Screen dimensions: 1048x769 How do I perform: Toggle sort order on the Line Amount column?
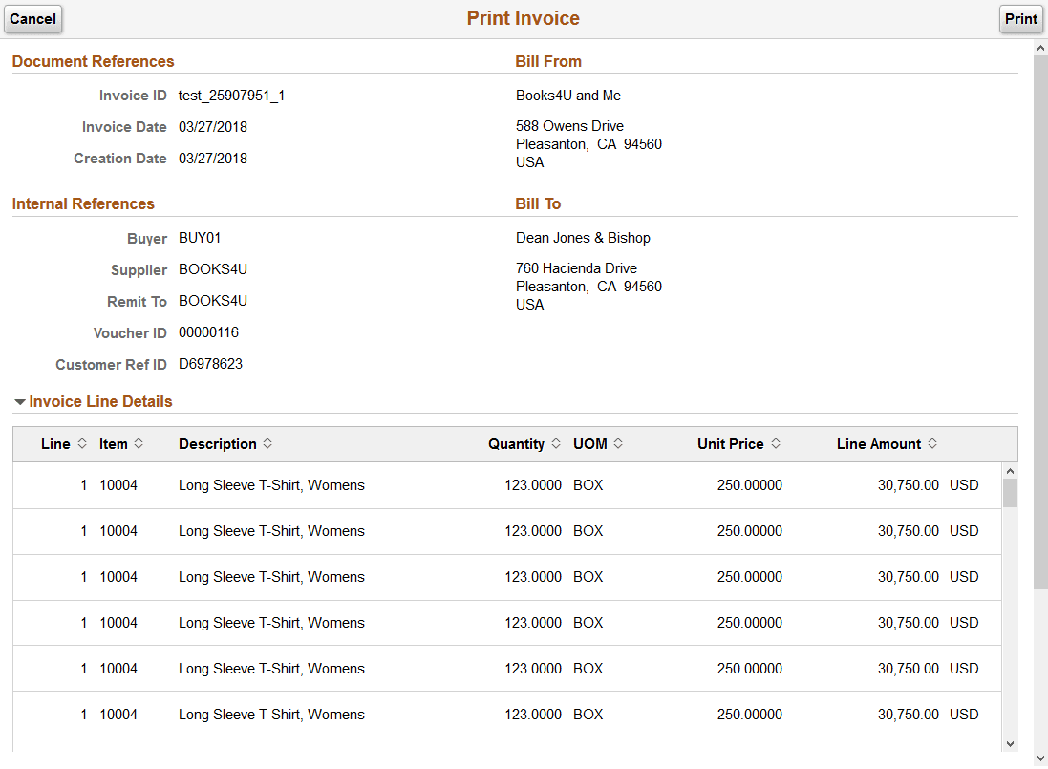click(x=930, y=443)
